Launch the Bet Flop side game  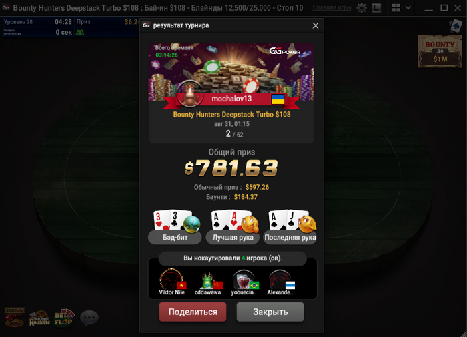click(x=64, y=318)
